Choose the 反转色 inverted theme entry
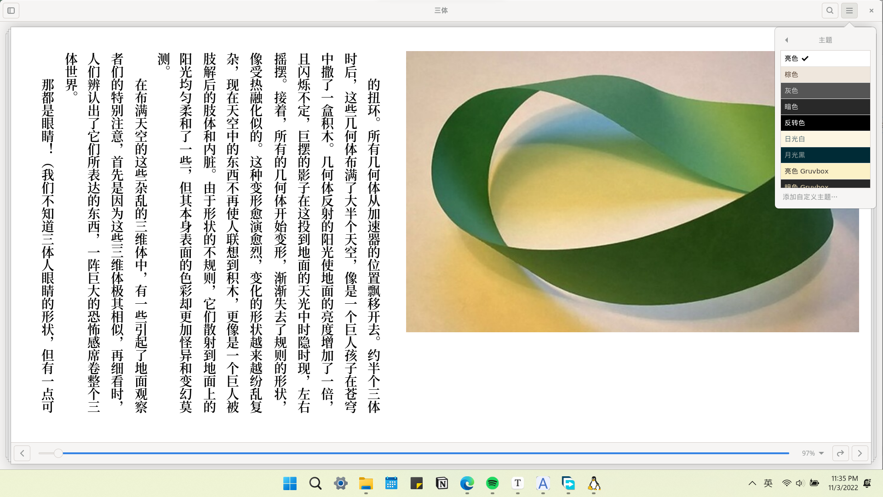 pos(825,123)
